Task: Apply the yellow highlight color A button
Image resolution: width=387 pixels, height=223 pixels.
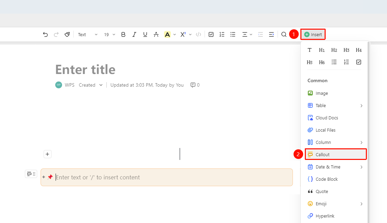Action: pyautogui.click(x=167, y=34)
